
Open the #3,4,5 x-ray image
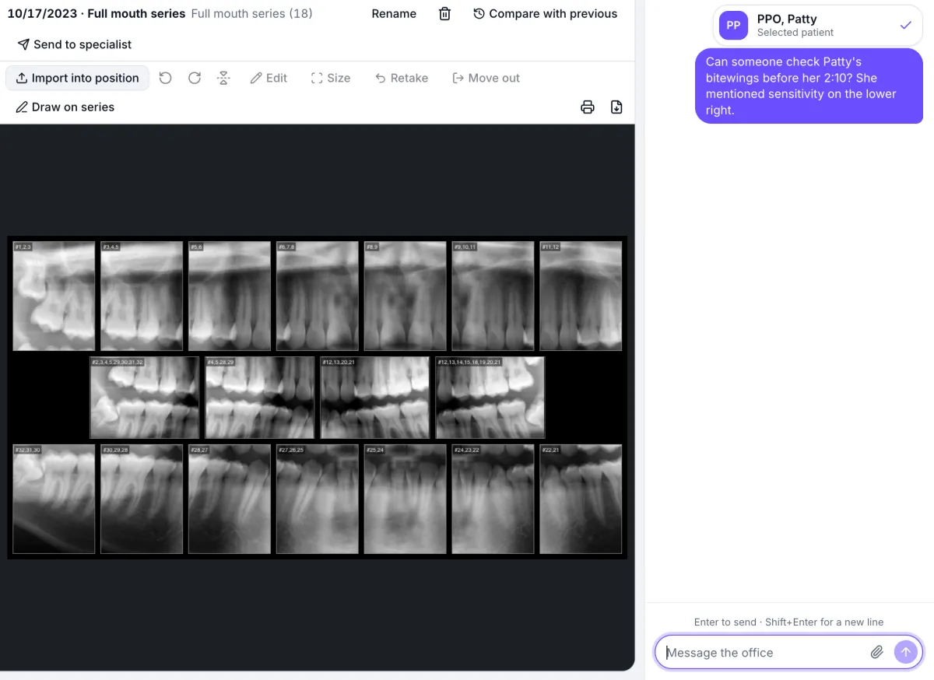142,296
